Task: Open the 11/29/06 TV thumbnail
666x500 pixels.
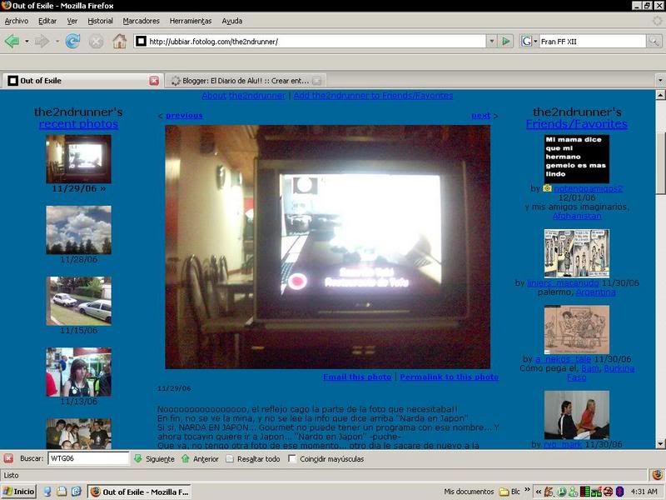Action: click(78, 159)
